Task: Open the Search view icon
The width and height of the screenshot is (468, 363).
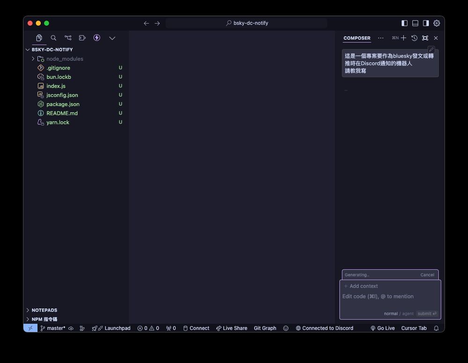Action: point(53,37)
